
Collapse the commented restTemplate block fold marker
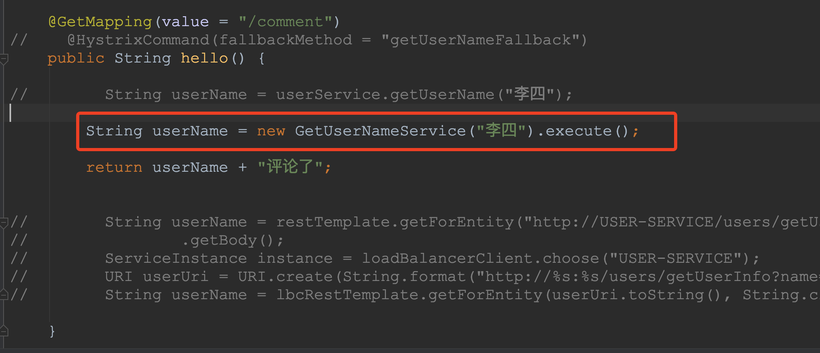pyautogui.click(x=4, y=223)
